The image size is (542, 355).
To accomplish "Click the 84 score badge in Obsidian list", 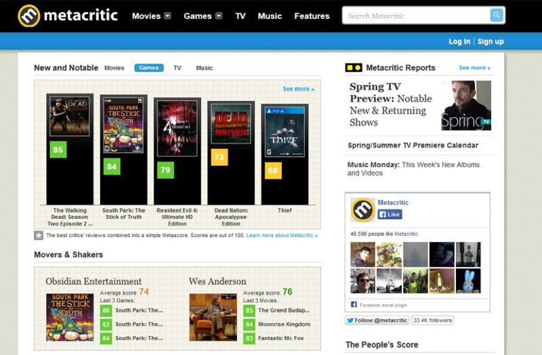I will pos(106,338).
